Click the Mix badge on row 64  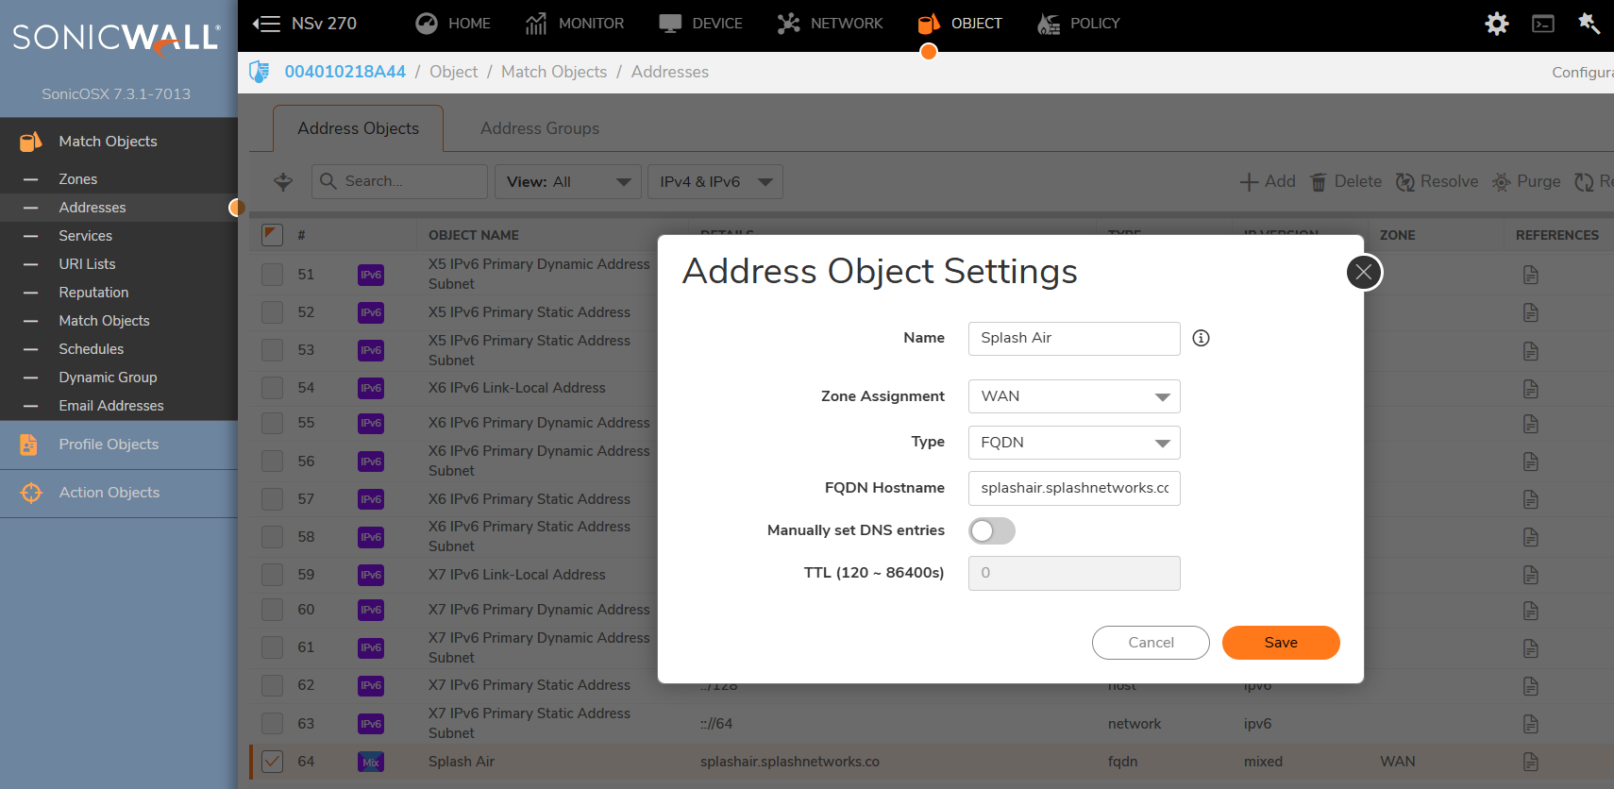[371, 762]
